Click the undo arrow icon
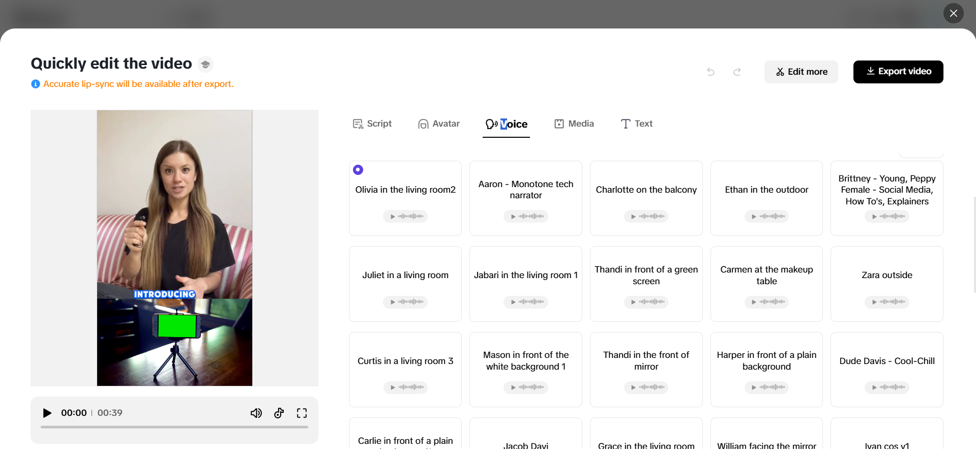This screenshot has width=976, height=453. tap(711, 72)
